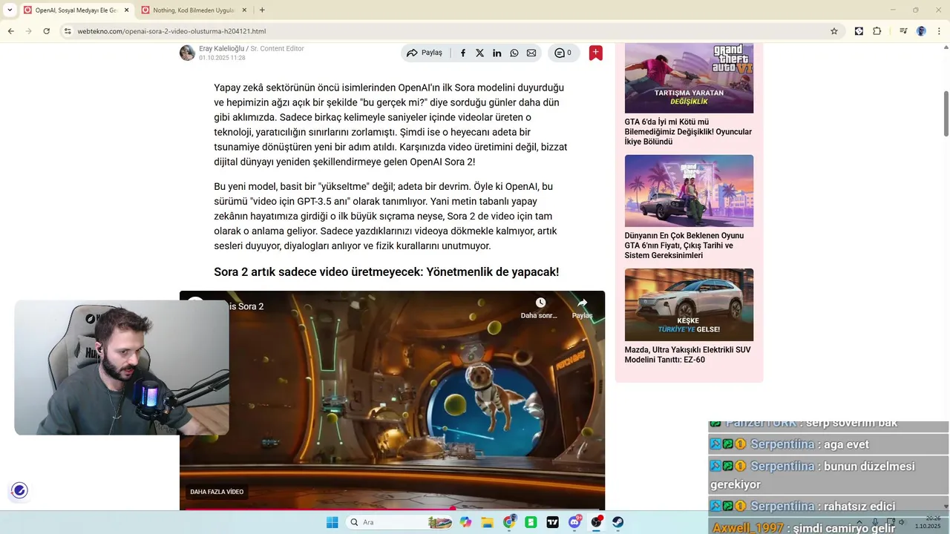Open site information icon in address bar

[x=68, y=31]
